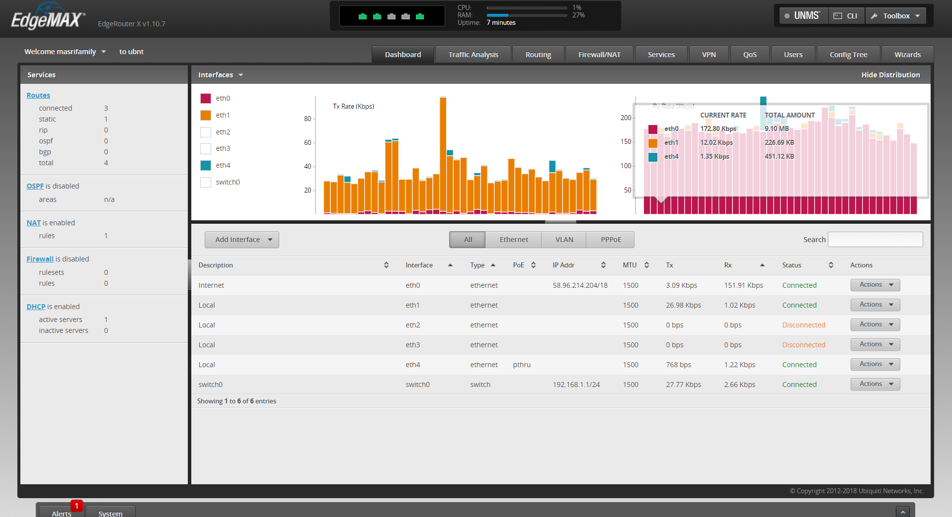This screenshot has height=517, width=952.
Task: Open the Firewall link in Services
Action: [40, 259]
